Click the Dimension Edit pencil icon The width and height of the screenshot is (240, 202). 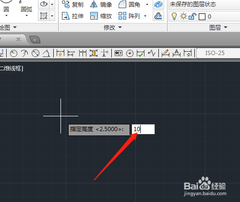166,53
